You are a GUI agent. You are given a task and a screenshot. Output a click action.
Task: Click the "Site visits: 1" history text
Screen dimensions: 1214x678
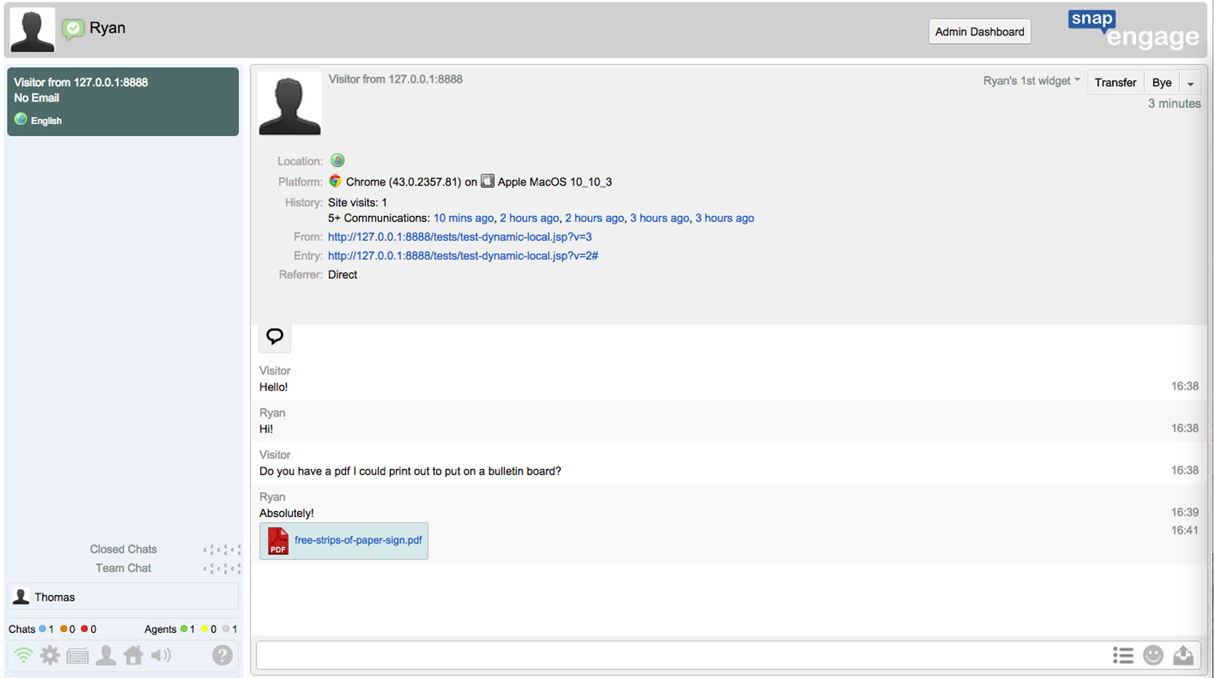click(x=358, y=202)
